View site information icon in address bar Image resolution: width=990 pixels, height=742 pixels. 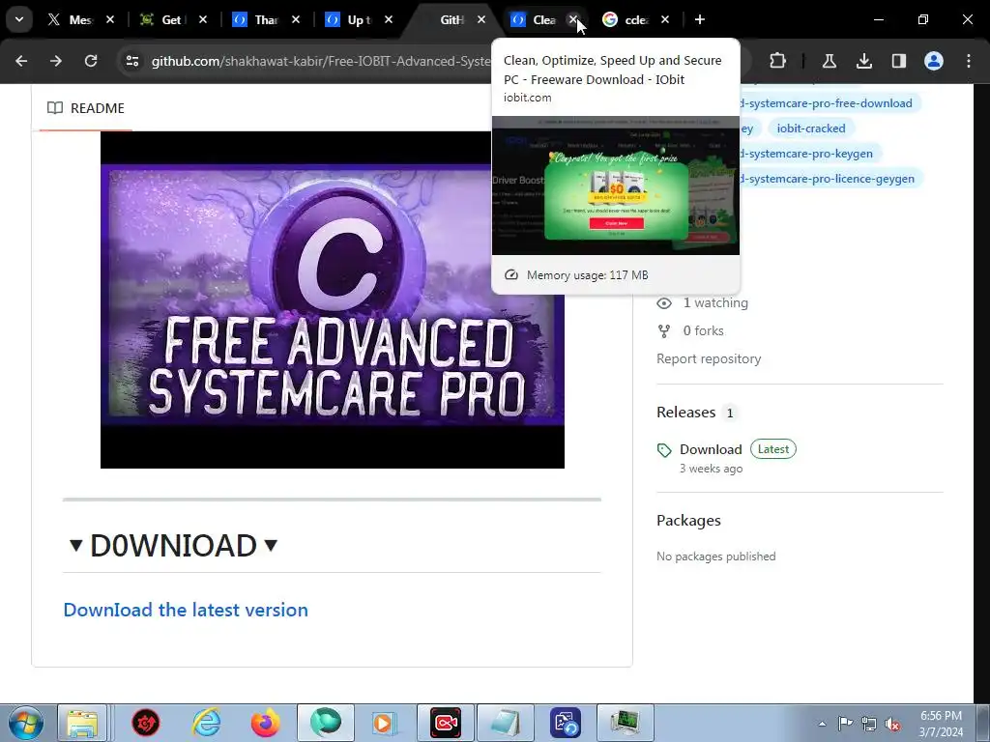131,61
